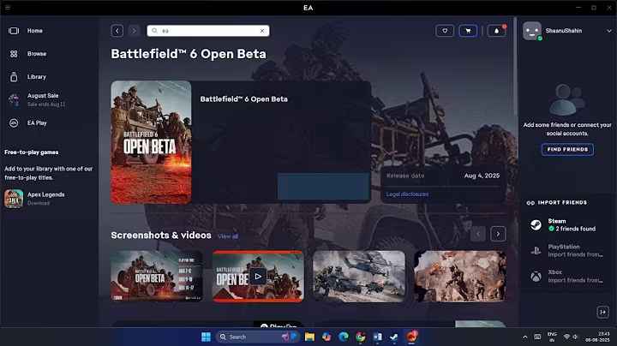Go to Home in sidebar
This screenshot has height=346, width=617.
pos(34,31)
